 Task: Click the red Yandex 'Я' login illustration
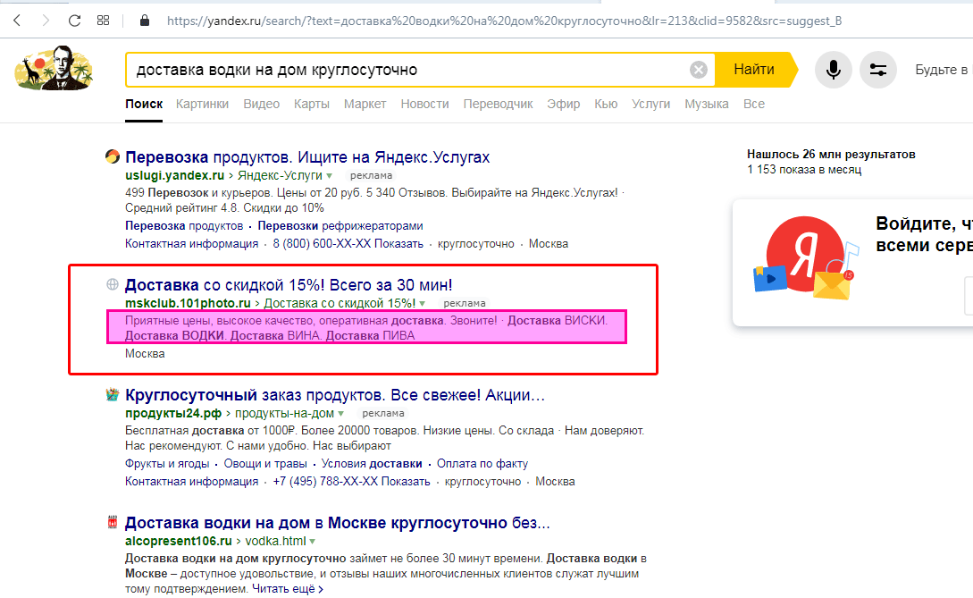click(x=805, y=257)
